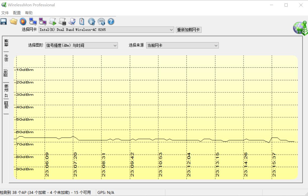The width and height of the screenshot is (308, 196).
Task: Open the 选择网卡 adapter dropdown
Action: [x=172, y=30]
